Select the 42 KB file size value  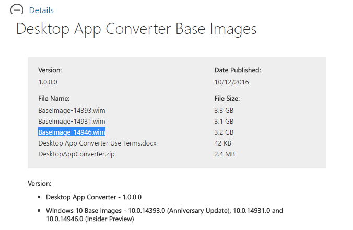pos(222,143)
